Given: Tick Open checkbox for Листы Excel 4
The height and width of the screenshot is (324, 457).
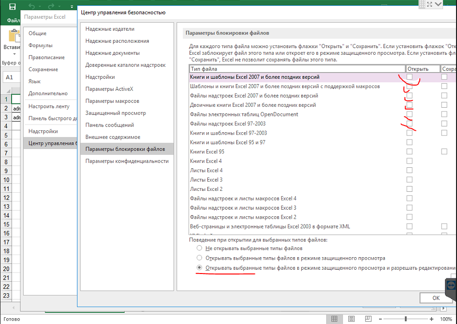Looking at the screenshot, I should click(409, 171).
